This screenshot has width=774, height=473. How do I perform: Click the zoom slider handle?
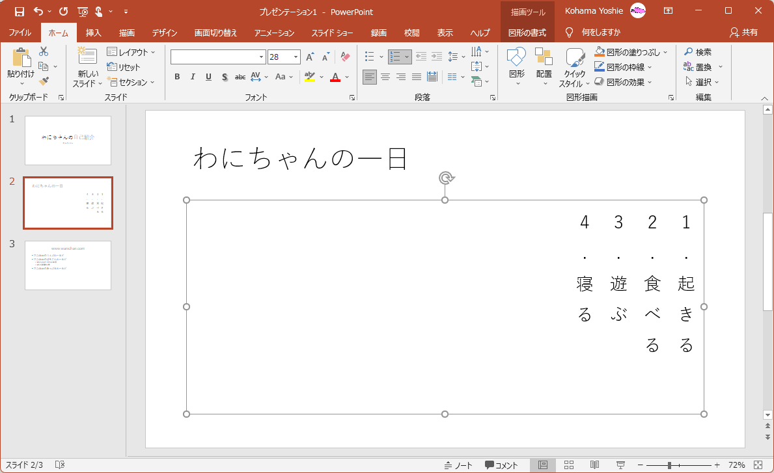coord(669,465)
